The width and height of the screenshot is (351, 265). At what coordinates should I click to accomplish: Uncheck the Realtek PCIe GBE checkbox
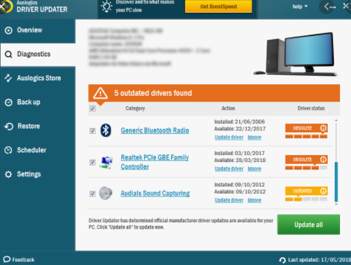click(93, 162)
